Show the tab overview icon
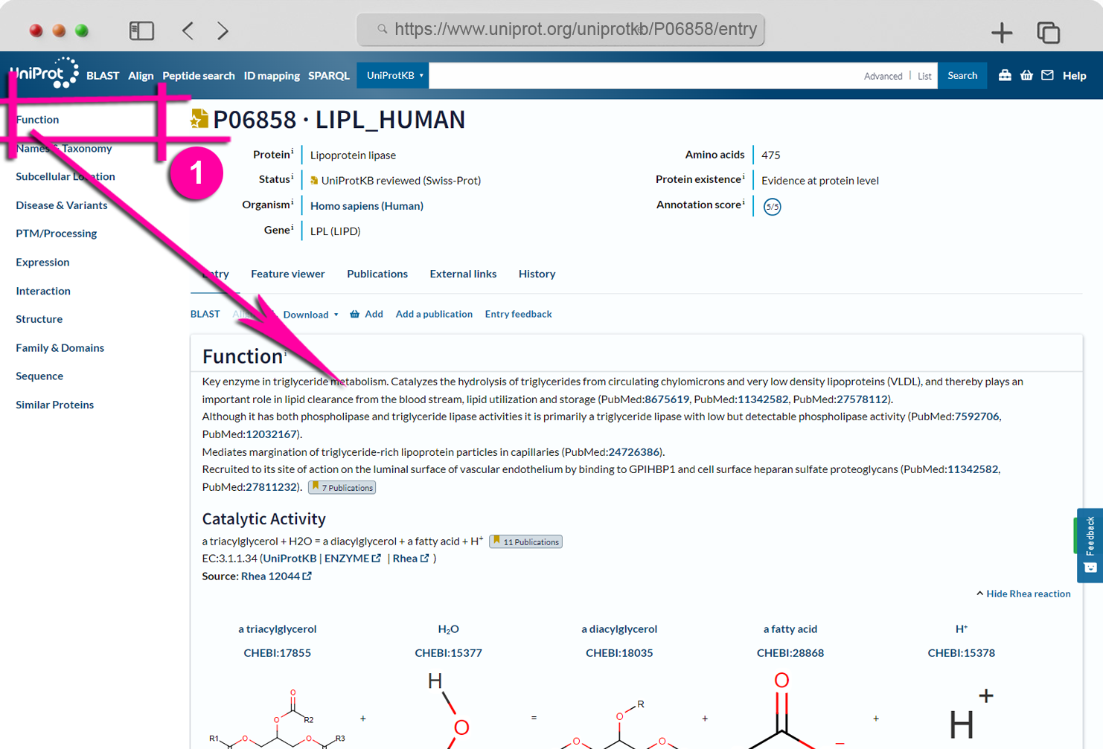 (1048, 32)
